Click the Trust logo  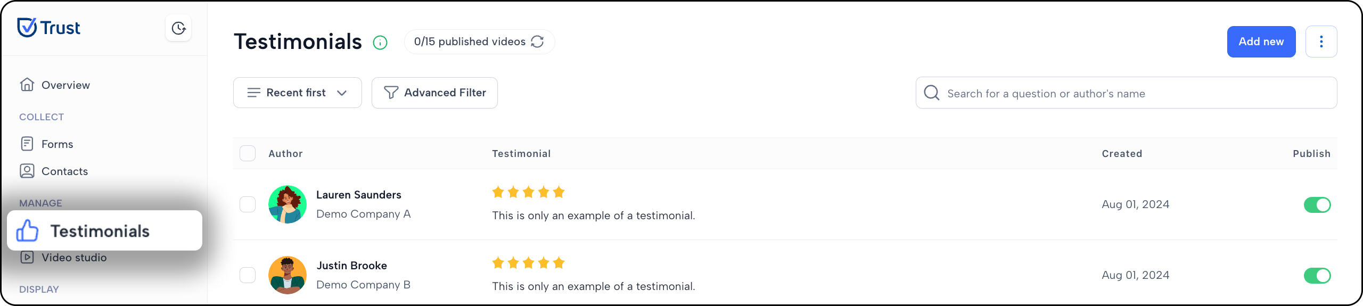coord(48,28)
